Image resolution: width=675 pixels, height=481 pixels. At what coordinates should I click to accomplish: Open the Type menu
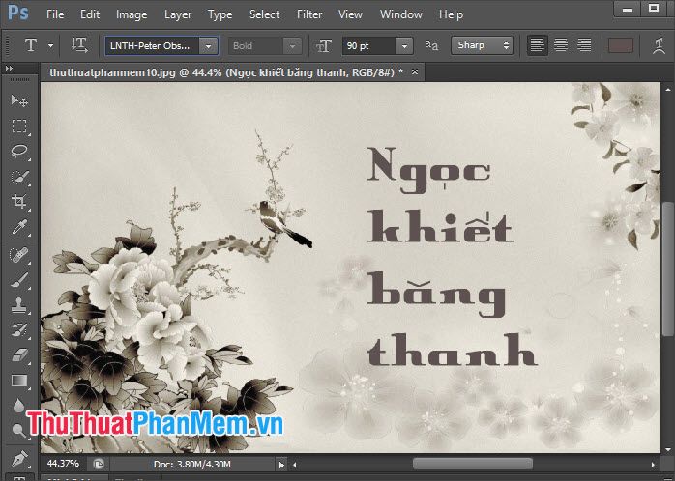220,14
